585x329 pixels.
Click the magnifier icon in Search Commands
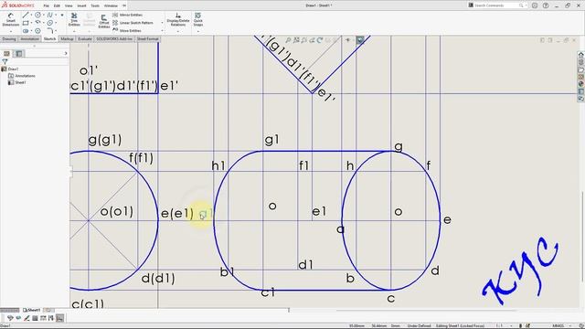coord(521,5)
